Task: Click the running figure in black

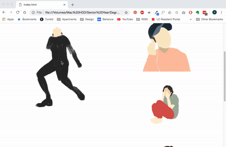Action: (60, 67)
